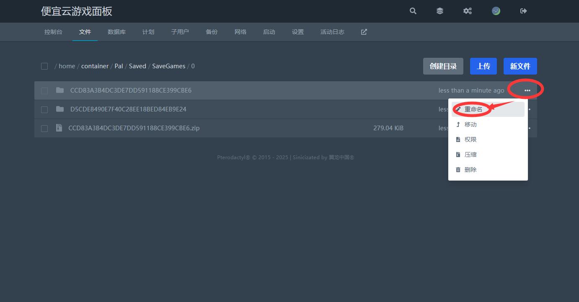Screen dimensions: 579x302
Task: Click the 翼龙中国® footer link
Action: (341, 157)
